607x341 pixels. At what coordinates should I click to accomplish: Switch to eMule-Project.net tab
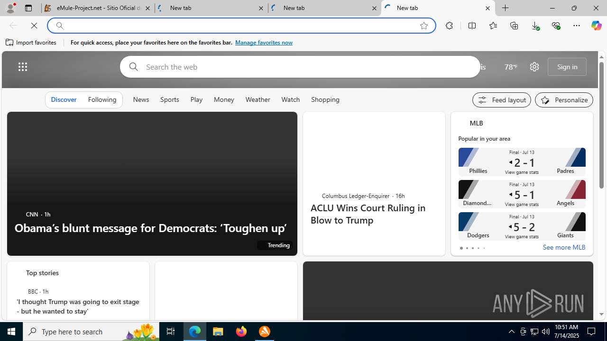tap(99, 8)
